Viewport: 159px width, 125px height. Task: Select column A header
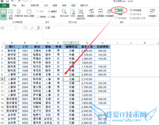[12, 43]
